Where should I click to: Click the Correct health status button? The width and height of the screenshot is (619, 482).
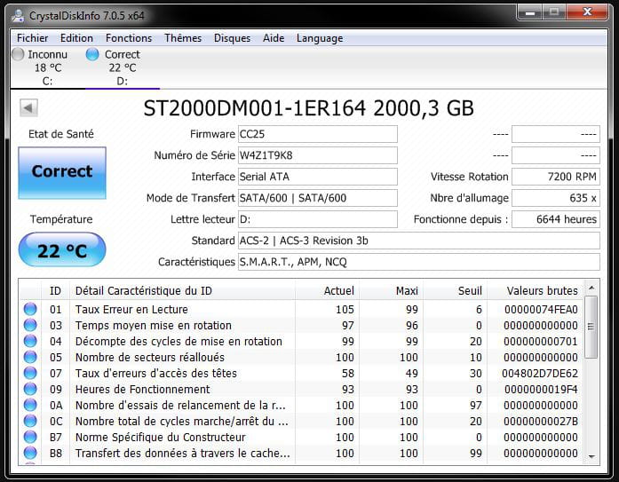(62, 173)
